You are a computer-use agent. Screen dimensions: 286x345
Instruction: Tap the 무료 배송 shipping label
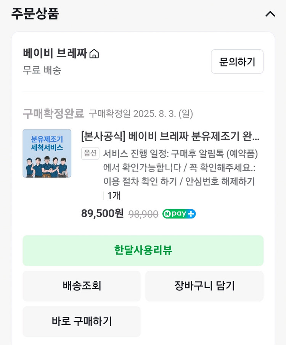42,70
